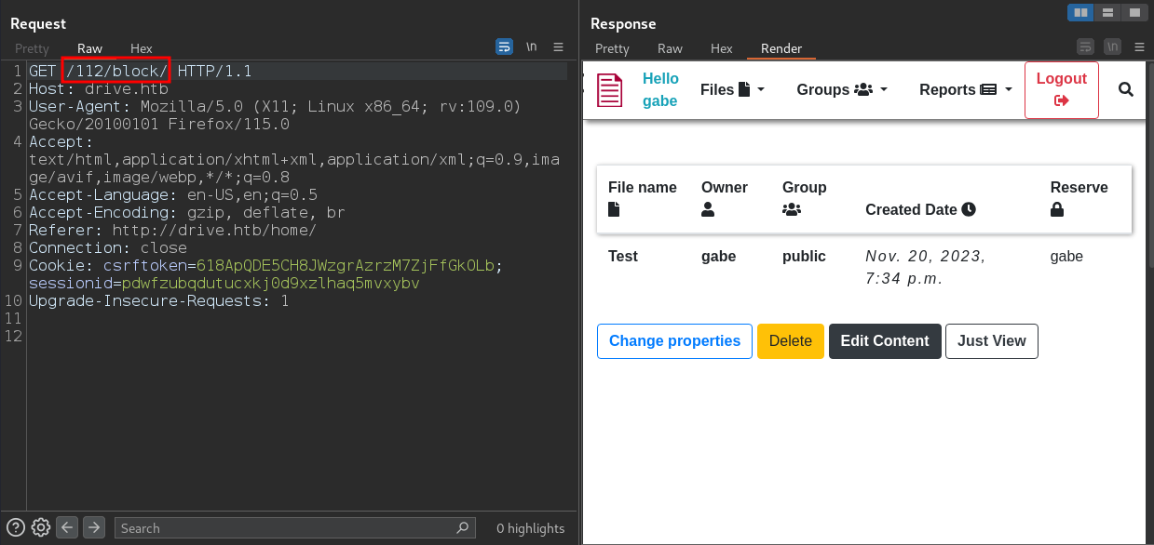Open search settings gear icon
The width and height of the screenshot is (1154, 545).
(x=40, y=527)
